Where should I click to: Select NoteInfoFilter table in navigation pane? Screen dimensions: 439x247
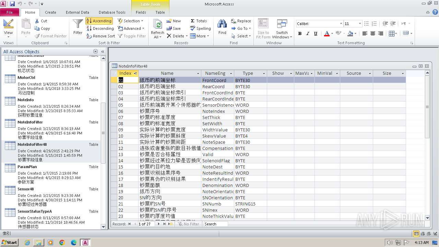[51, 129]
